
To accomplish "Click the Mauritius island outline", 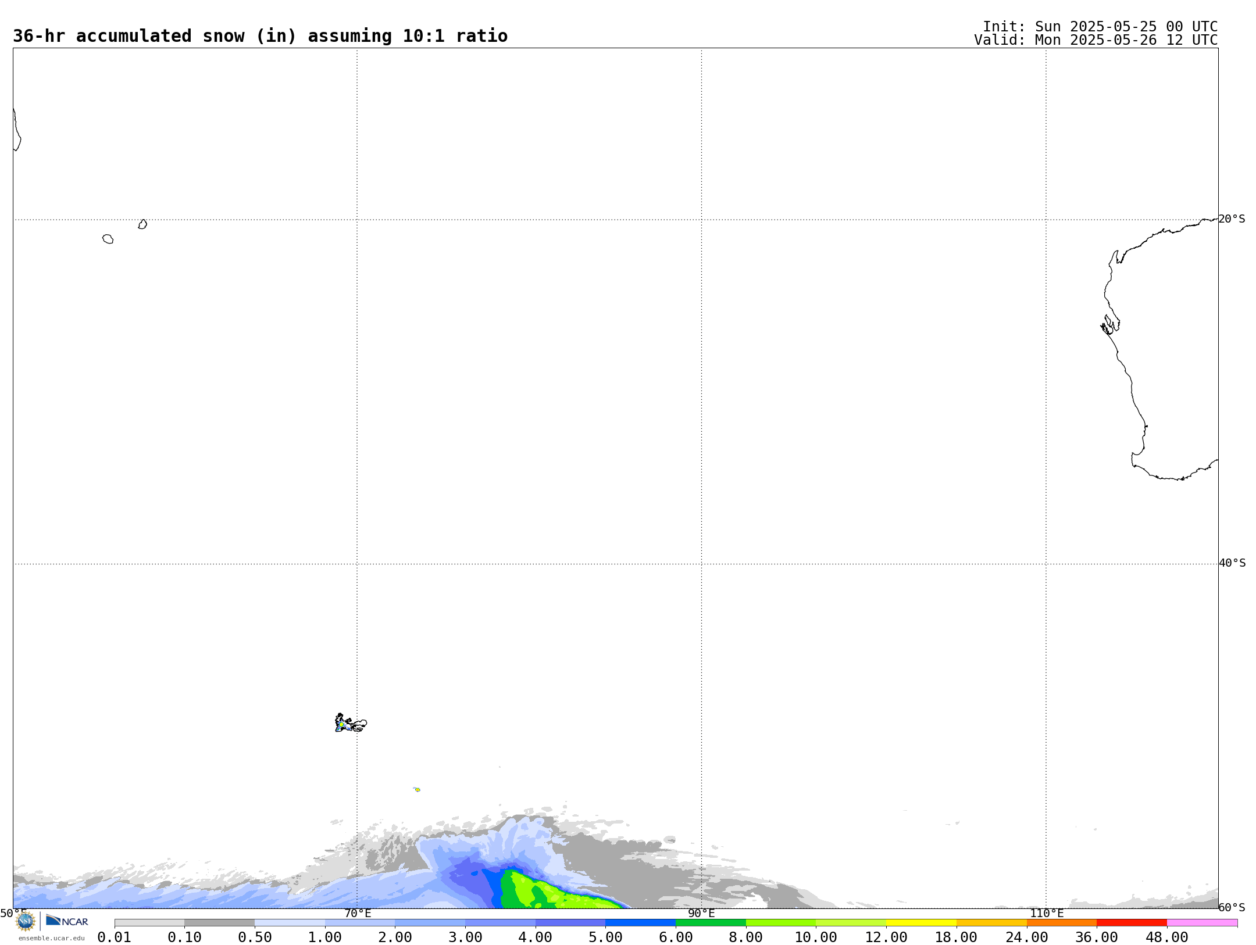I will tap(142, 224).
